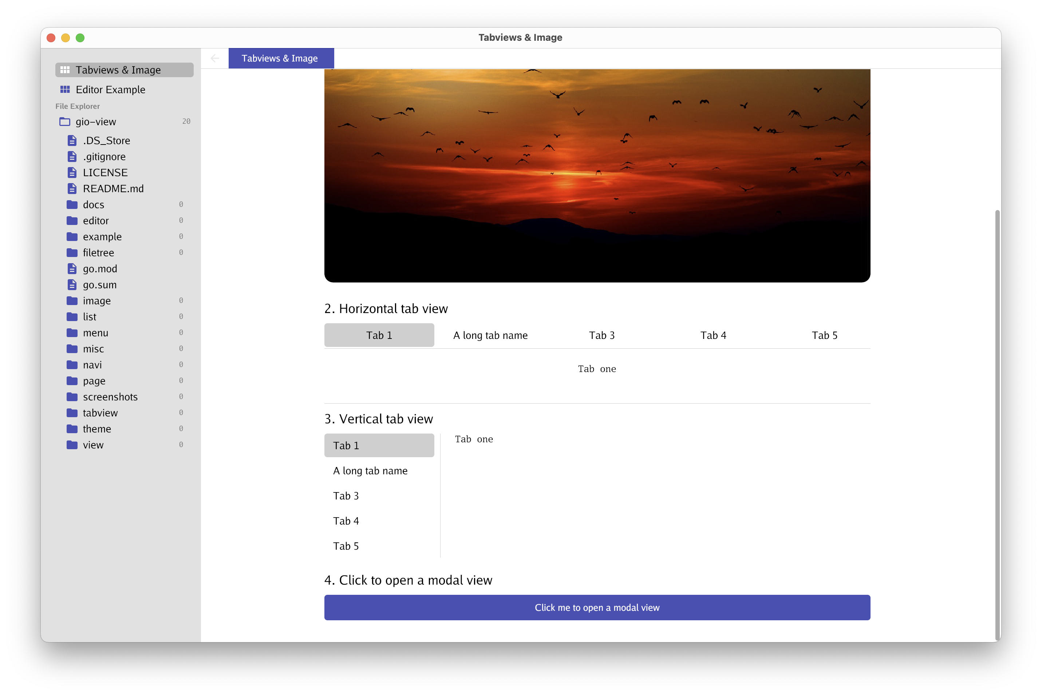Click the Tabviews & Image grid icon

click(x=65, y=70)
